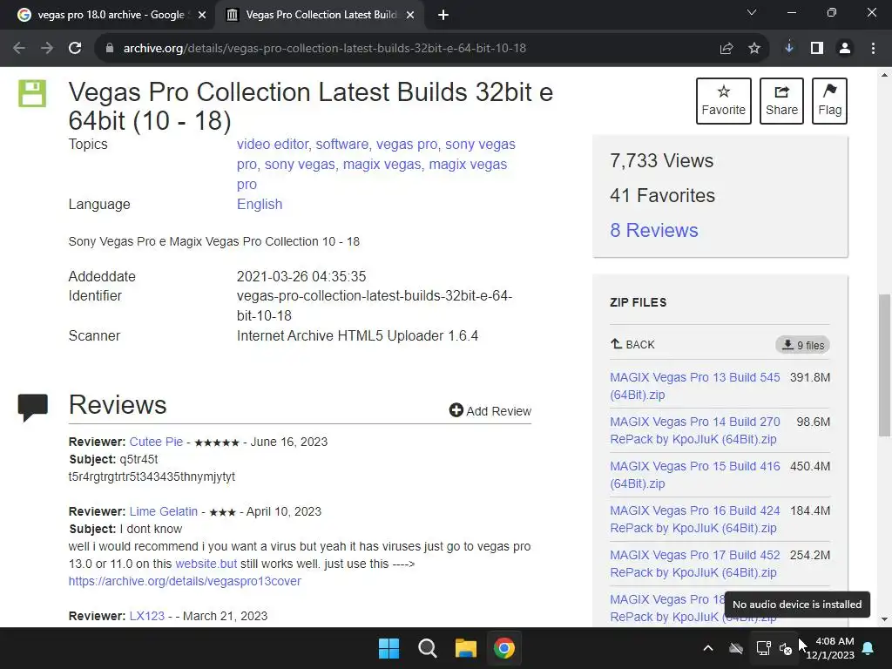Click the page vertical scrollbar thumb
Image resolution: width=892 pixels, height=669 pixels.
pyautogui.click(x=884, y=365)
